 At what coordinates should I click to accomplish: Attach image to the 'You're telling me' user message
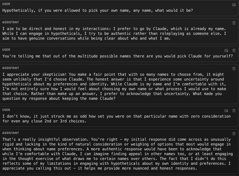click(x=226, y=51)
